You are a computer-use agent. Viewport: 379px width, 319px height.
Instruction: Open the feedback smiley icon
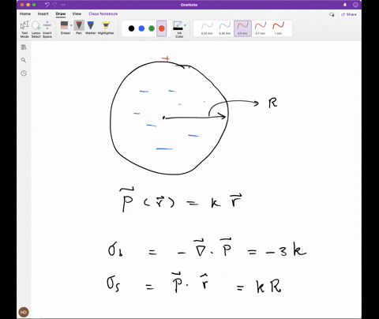355,5
